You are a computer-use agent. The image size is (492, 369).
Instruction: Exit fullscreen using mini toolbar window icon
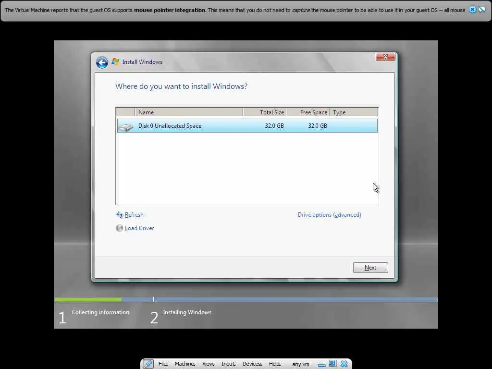[x=332, y=363]
